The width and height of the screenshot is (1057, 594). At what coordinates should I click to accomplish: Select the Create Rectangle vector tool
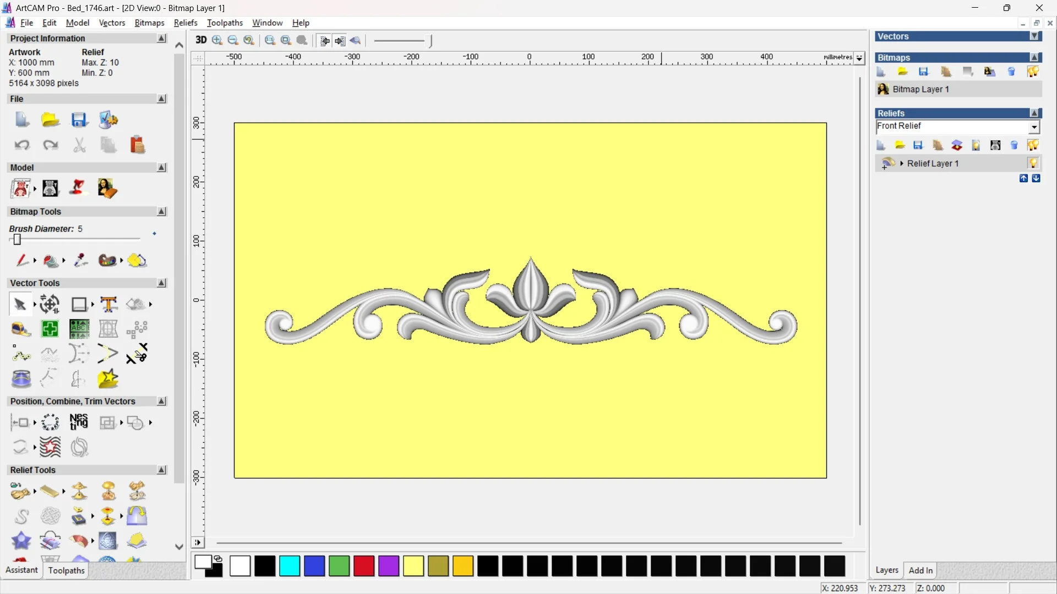[79, 304]
